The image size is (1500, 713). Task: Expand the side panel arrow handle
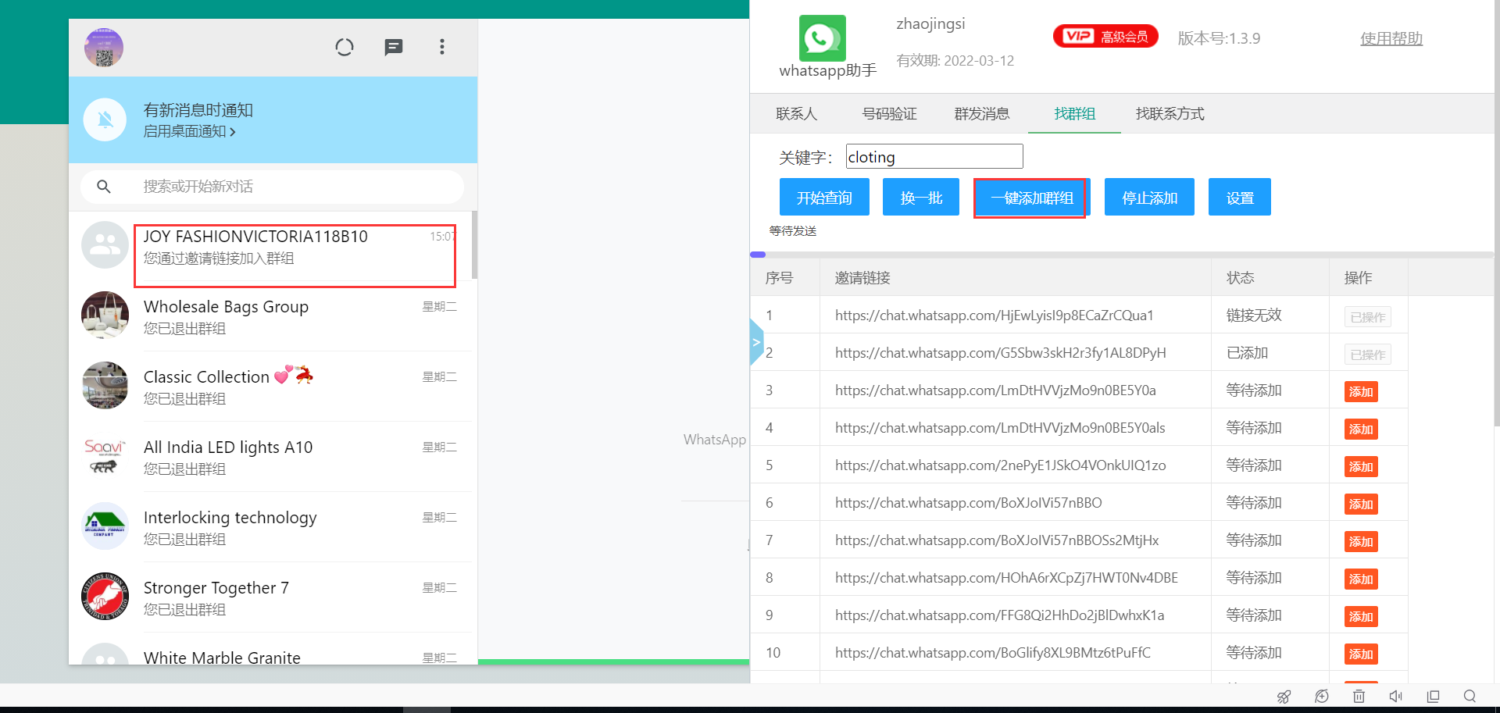tap(755, 342)
